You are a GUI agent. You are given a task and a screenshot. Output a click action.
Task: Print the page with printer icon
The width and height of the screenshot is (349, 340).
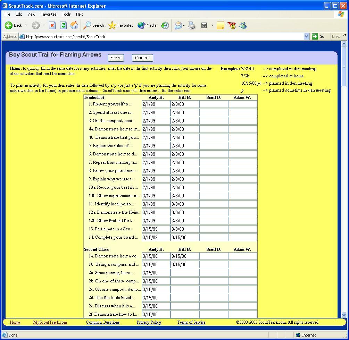point(192,25)
